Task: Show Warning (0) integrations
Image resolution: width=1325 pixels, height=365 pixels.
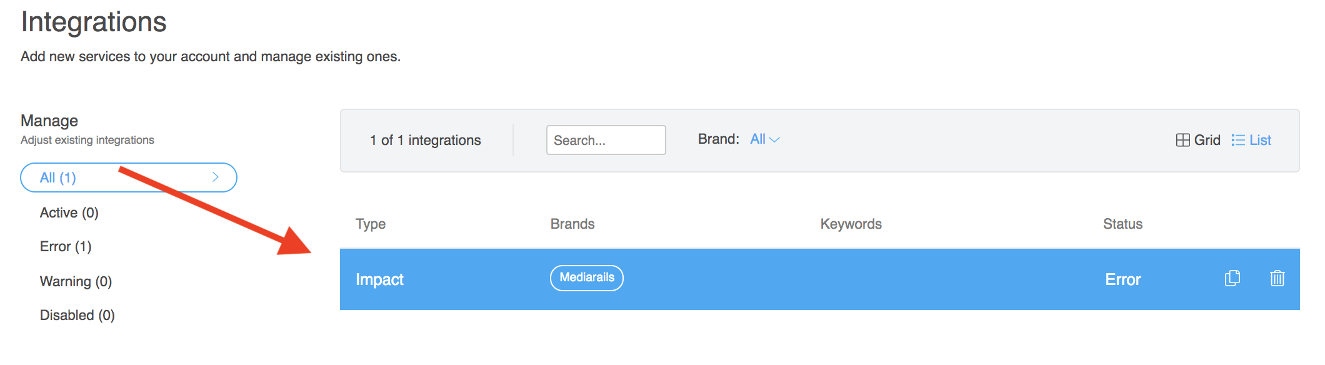Action: coord(76,282)
